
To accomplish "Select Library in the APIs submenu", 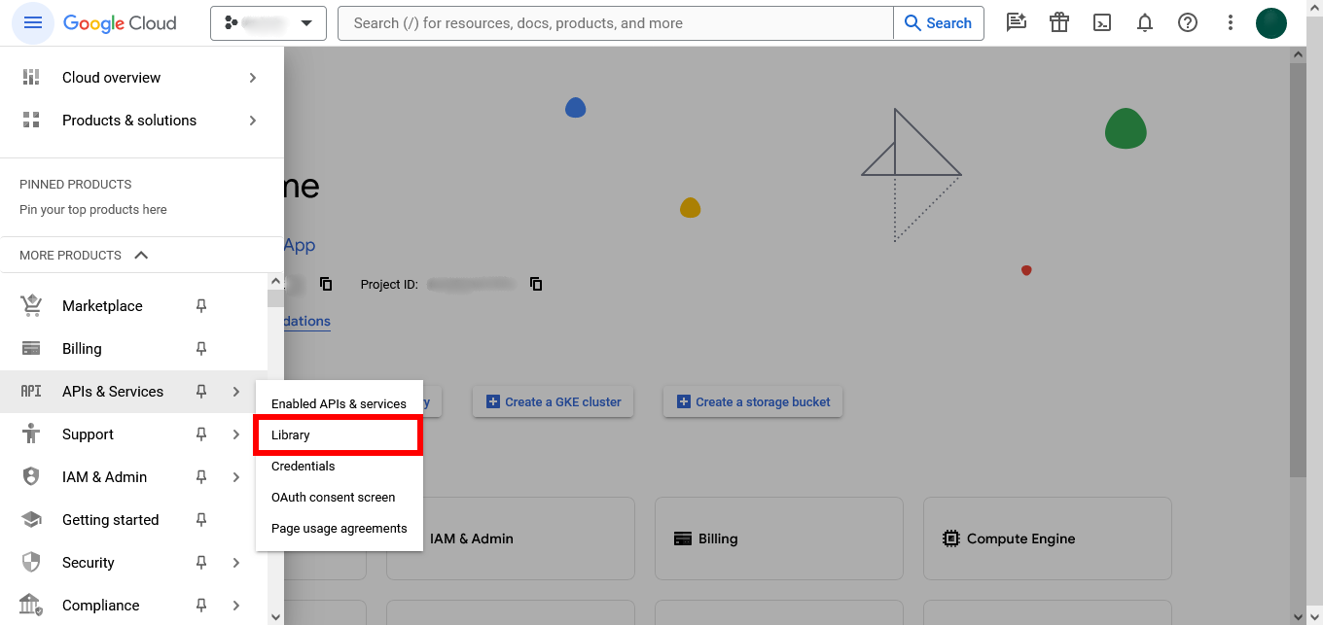I will [339, 434].
